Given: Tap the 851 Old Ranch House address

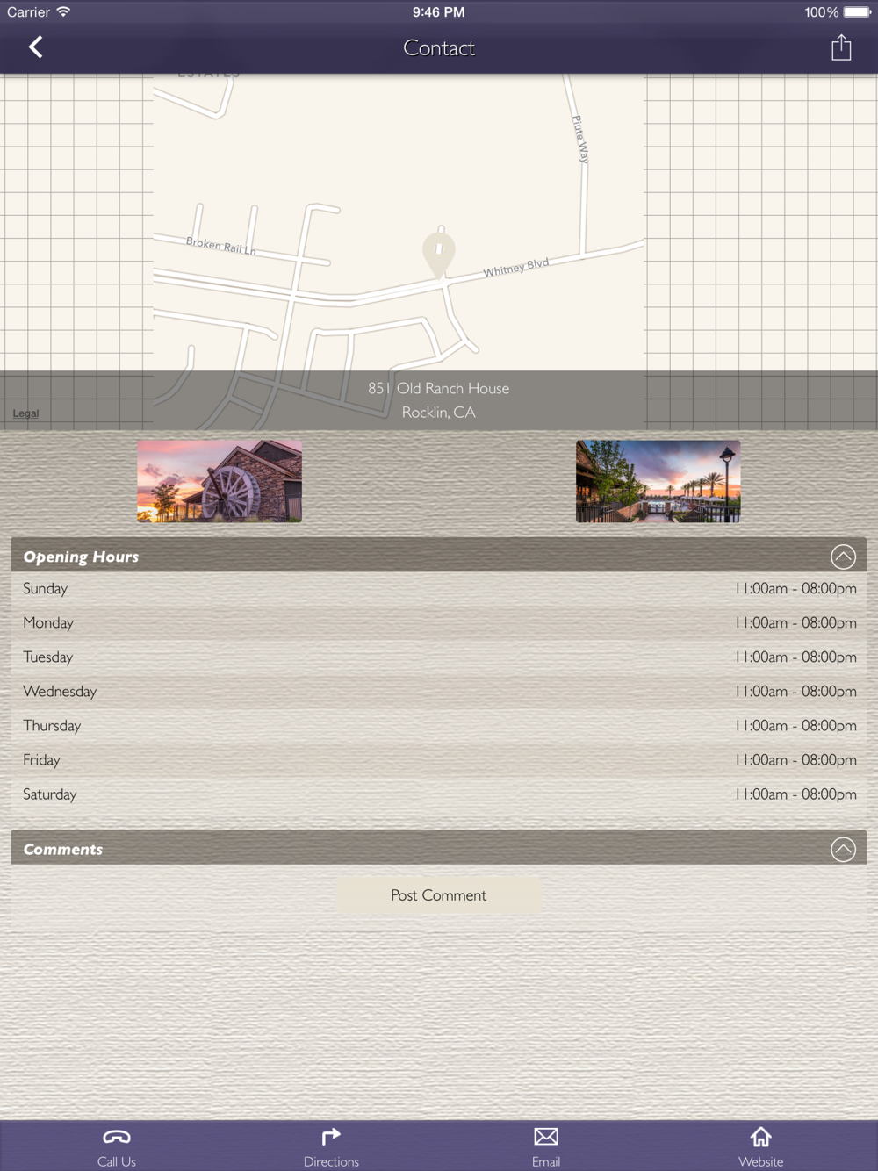Looking at the screenshot, I should point(439,388).
